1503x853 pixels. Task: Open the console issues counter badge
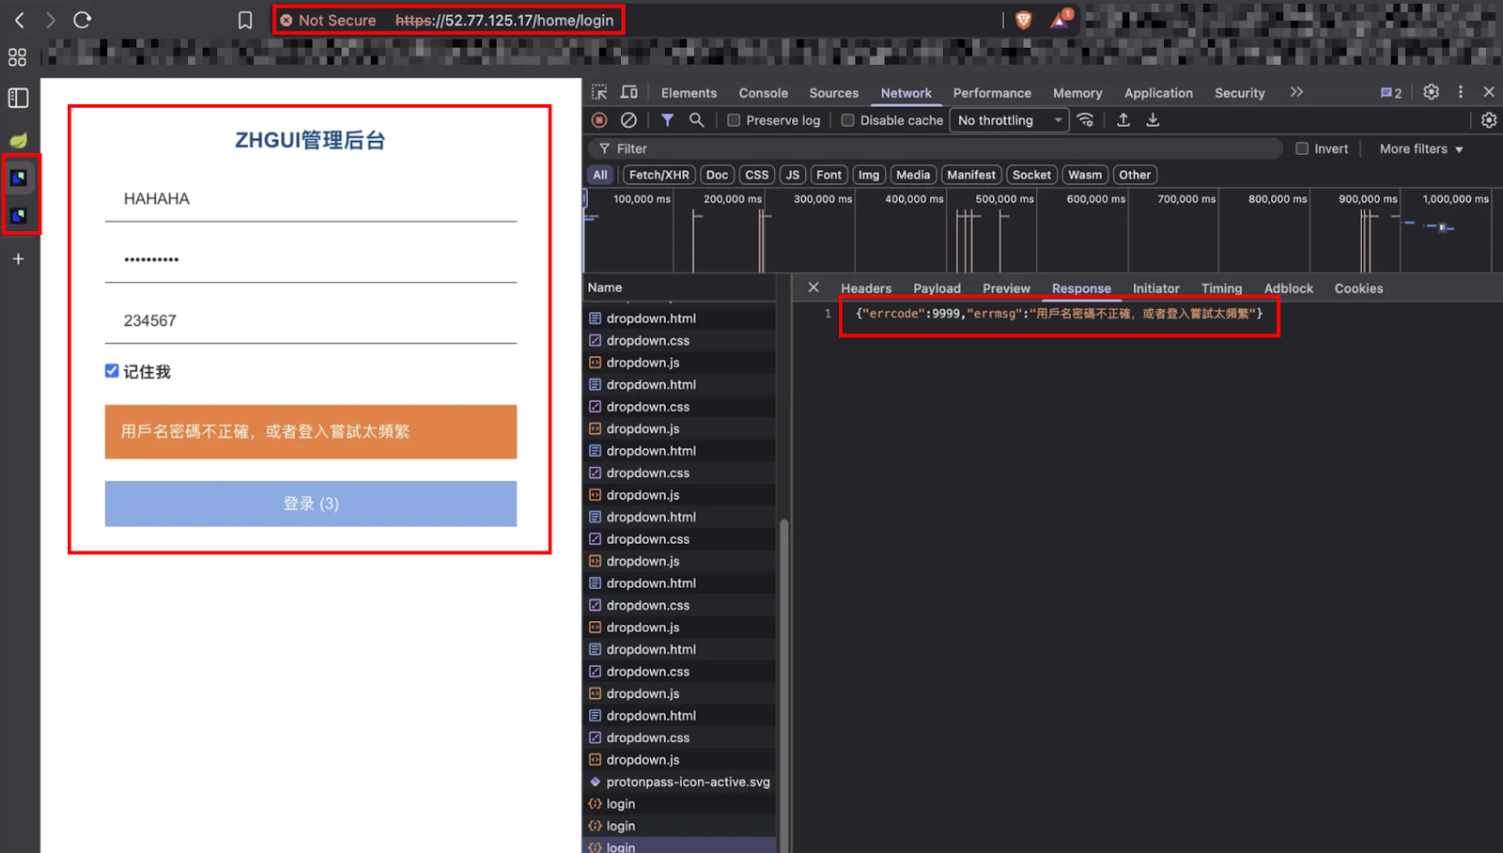pos(1391,93)
